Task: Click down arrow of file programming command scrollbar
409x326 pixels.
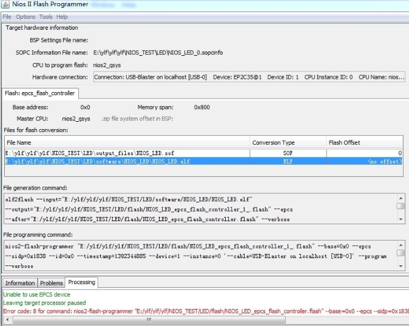Action: click(x=401, y=266)
